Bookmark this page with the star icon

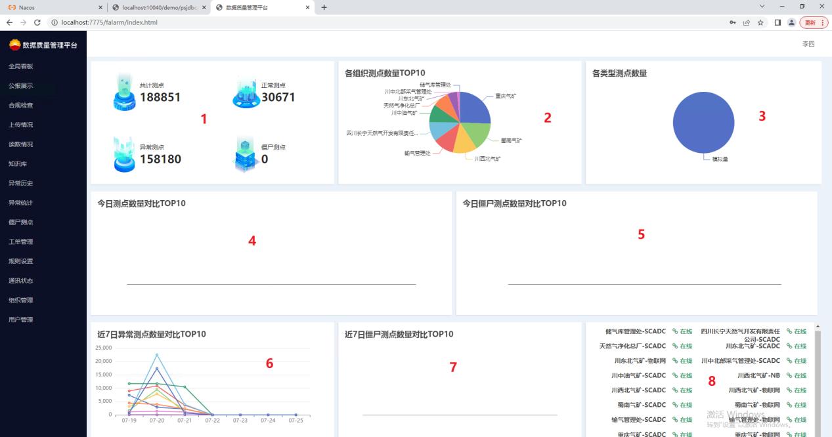click(x=760, y=22)
